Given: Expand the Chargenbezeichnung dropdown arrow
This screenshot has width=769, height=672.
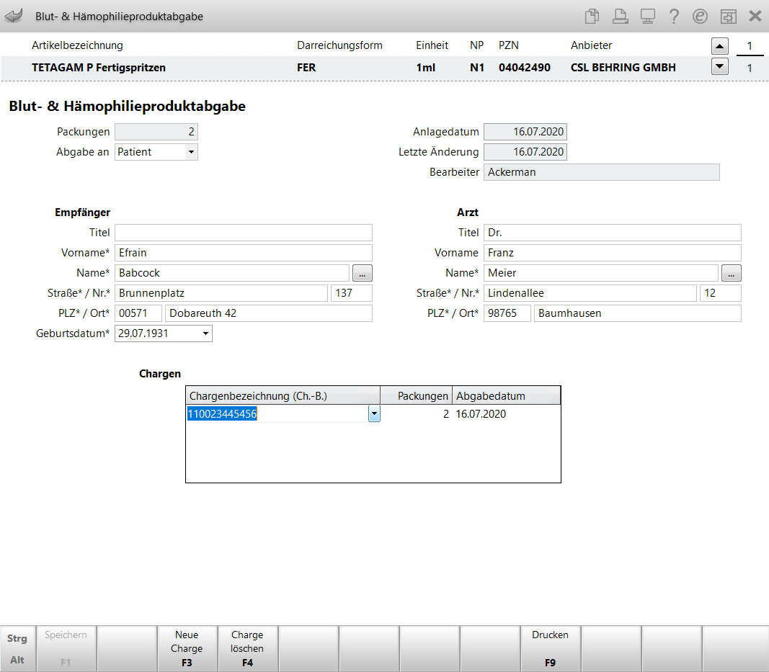Looking at the screenshot, I should [x=374, y=413].
